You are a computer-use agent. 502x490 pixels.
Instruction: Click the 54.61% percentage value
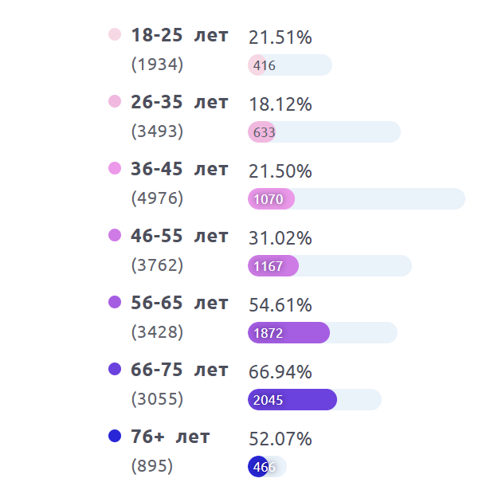(x=280, y=305)
